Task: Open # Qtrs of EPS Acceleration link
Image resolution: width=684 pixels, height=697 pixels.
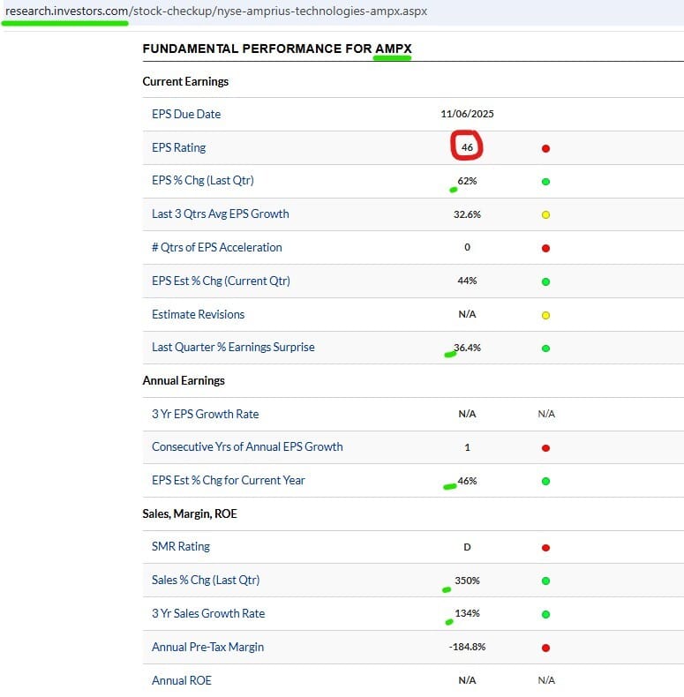Action: [x=216, y=247]
